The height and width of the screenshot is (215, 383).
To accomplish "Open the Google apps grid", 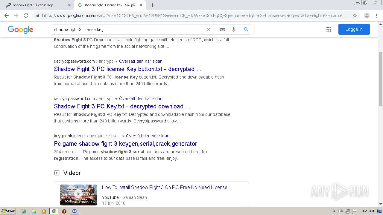I will 329,29.
